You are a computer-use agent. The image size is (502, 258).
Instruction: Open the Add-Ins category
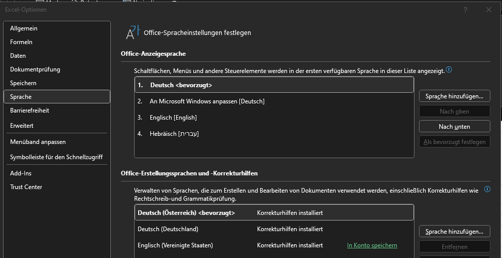pyautogui.click(x=57, y=173)
